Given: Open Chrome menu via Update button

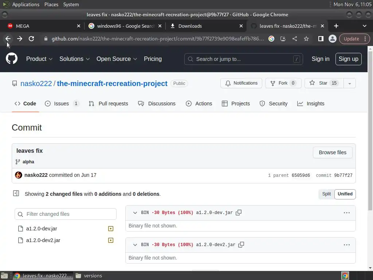Looking at the screenshot, I should tap(354, 39).
